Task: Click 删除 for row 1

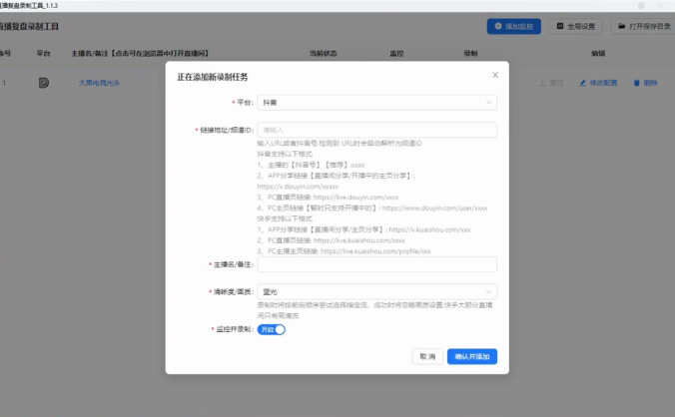Action: click(x=645, y=83)
